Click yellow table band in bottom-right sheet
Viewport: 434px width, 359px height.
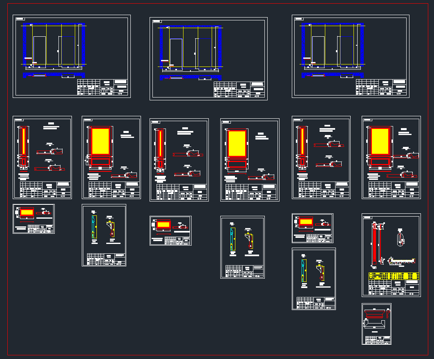coord(394,275)
